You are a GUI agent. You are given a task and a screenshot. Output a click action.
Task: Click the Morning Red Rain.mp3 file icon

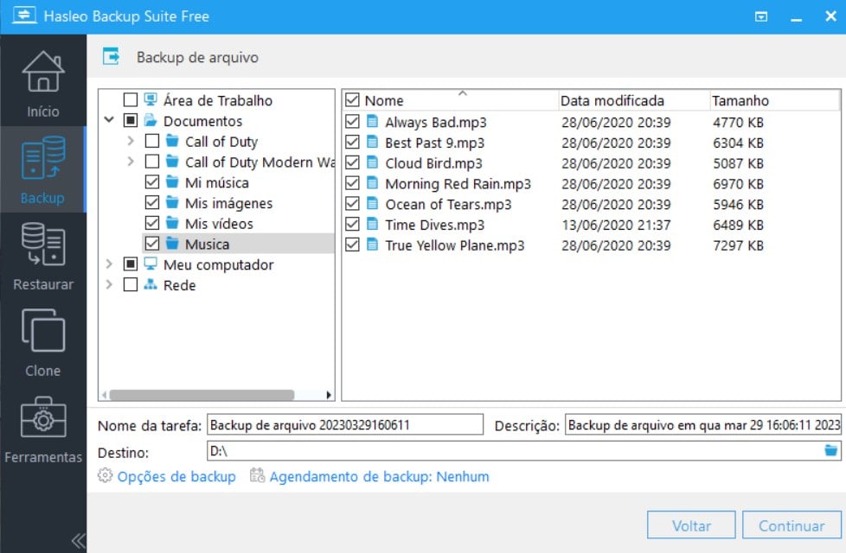372,182
